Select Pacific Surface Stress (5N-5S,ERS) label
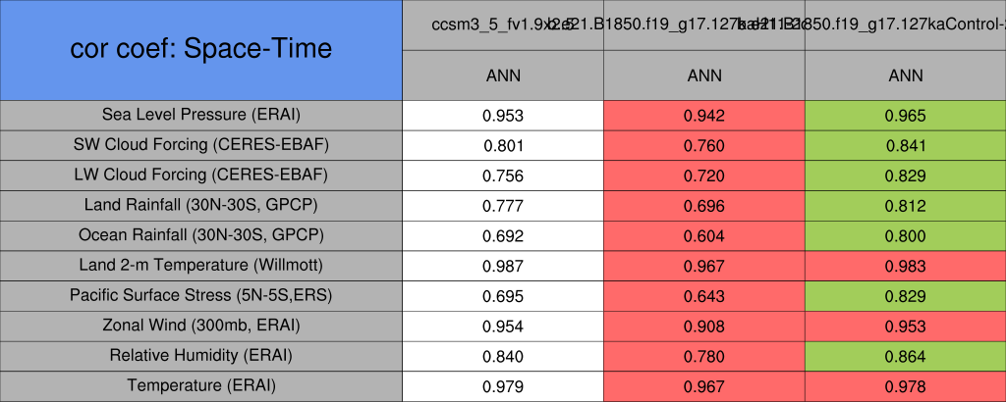This screenshot has height=402, width=1006. 200,295
